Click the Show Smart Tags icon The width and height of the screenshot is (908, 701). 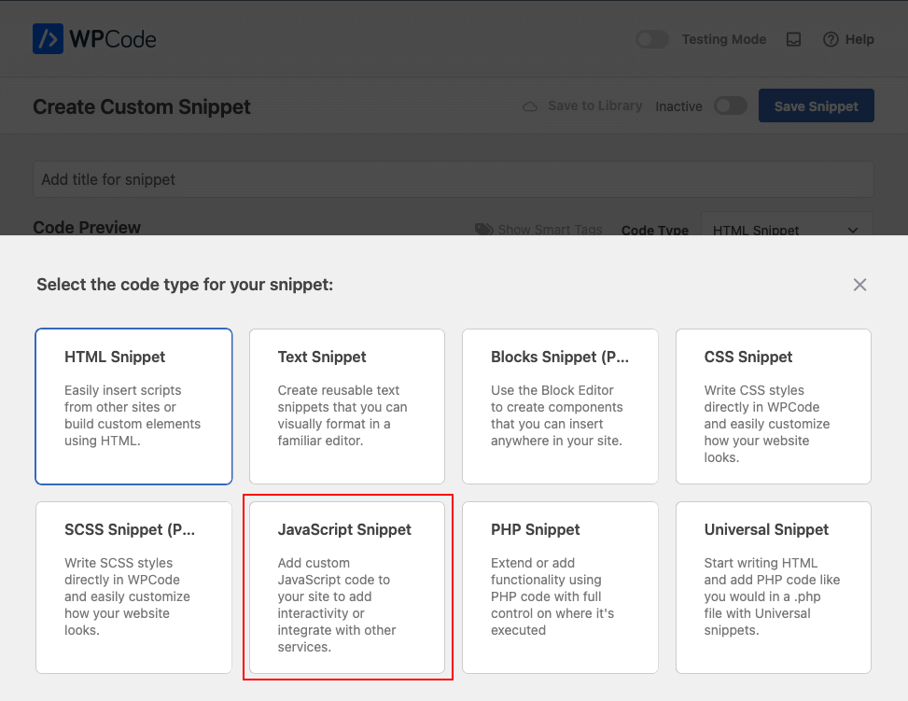pos(484,229)
